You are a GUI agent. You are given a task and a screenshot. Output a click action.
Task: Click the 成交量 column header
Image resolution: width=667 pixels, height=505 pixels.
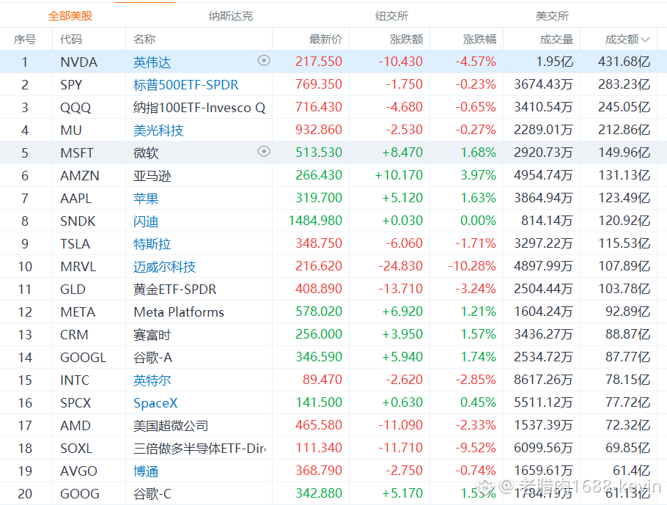tap(556, 40)
